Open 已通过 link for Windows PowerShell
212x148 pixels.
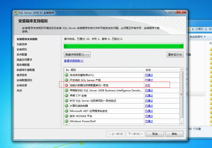click(x=149, y=121)
